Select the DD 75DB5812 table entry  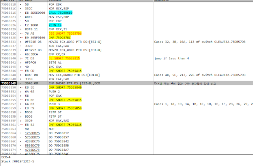click(59, 133)
